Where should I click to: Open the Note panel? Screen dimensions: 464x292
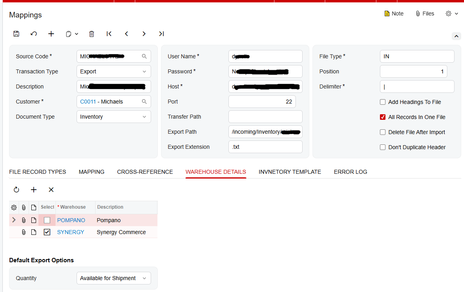393,13
